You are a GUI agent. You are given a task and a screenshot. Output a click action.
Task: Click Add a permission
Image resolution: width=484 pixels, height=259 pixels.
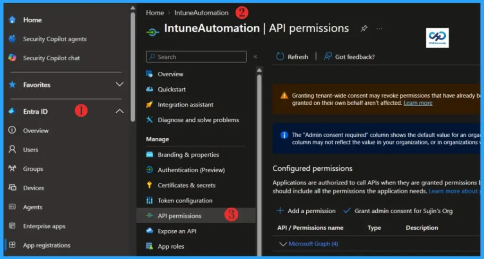(x=306, y=211)
